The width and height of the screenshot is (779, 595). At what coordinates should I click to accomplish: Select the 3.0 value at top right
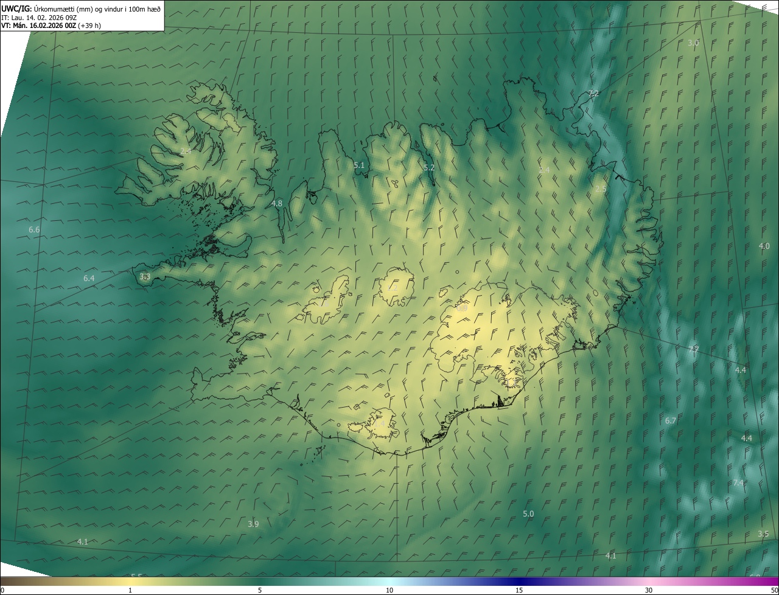(693, 43)
